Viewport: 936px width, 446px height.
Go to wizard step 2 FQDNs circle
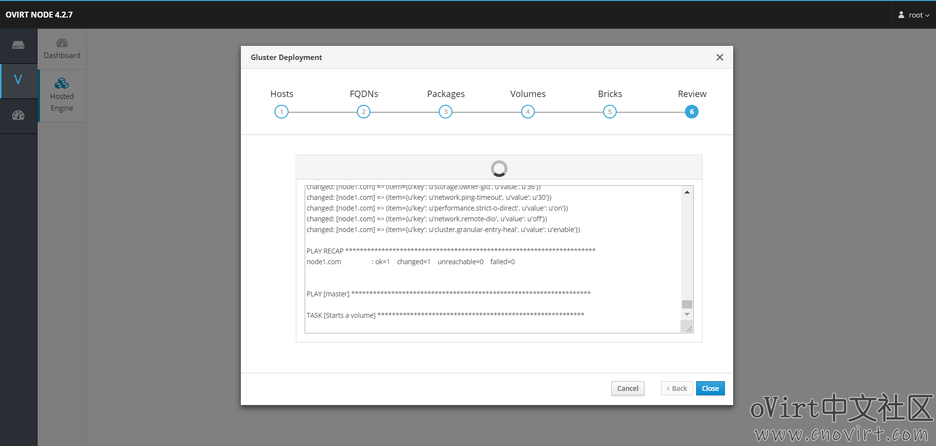pos(364,112)
